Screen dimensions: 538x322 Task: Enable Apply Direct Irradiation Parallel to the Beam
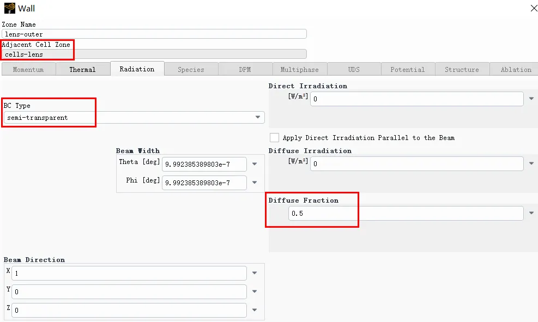(x=274, y=138)
